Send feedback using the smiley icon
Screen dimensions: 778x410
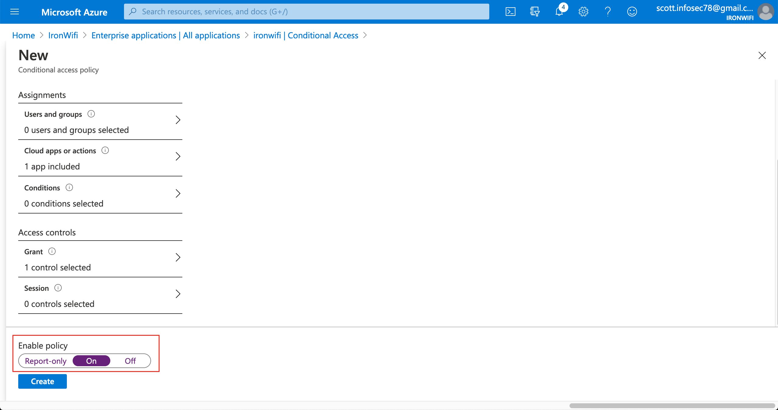pyautogui.click(x=632, y=12)
